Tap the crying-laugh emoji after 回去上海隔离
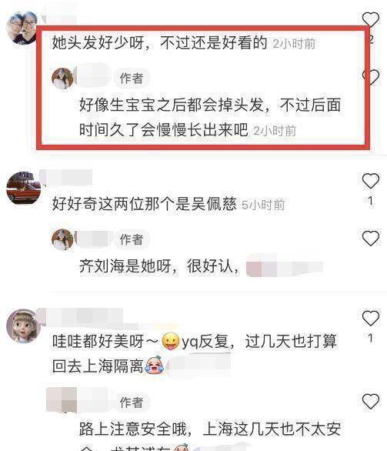This screenshot has width=387, height=451. click(154, 365)
